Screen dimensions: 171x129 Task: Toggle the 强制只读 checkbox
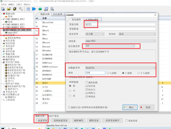(x=69, y=107)
